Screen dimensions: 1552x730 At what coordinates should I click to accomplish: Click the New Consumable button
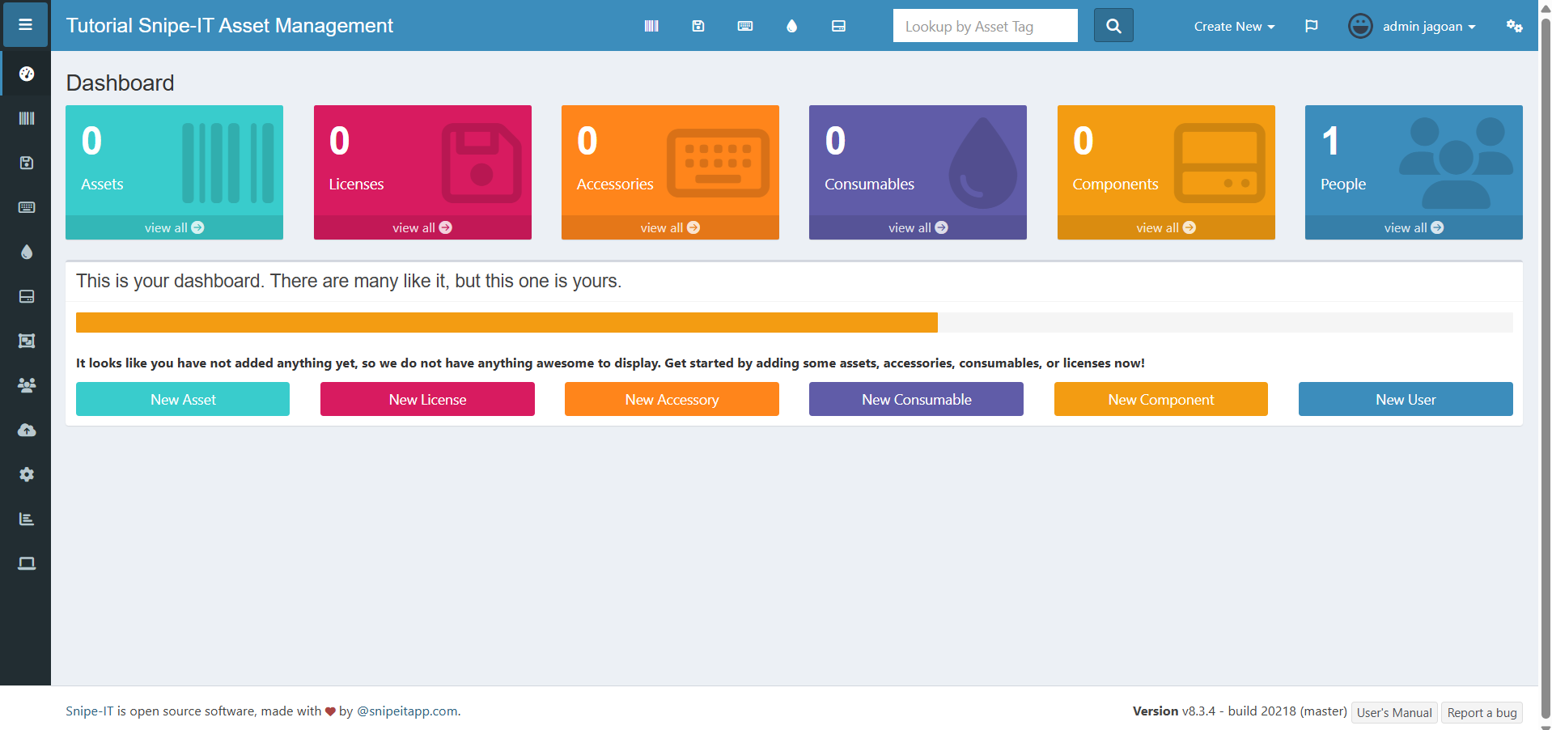coord(916,399)
